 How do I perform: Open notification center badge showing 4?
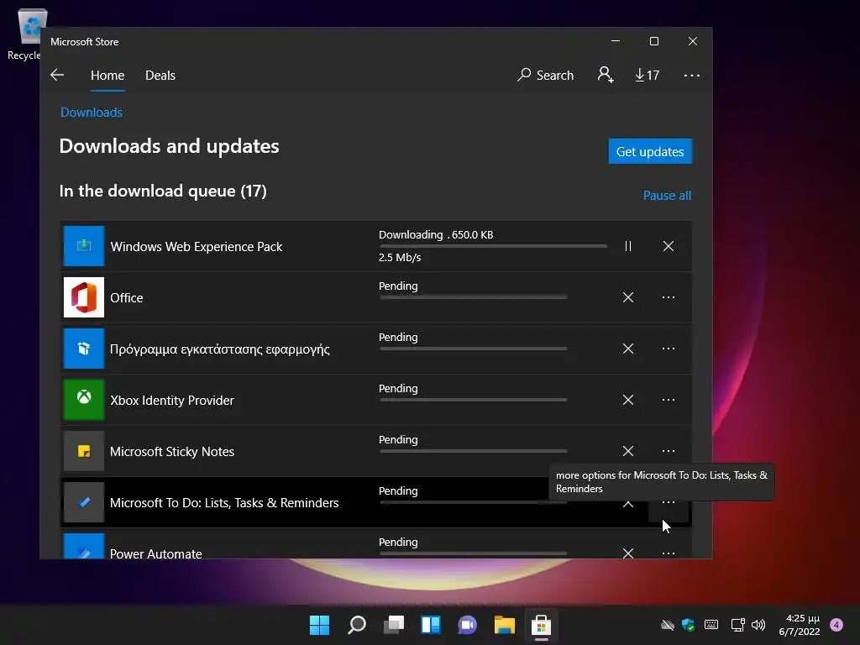[x=836, y=625]
